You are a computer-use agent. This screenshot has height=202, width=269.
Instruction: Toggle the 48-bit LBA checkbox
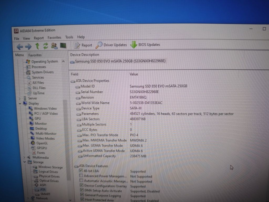[81, 170]
